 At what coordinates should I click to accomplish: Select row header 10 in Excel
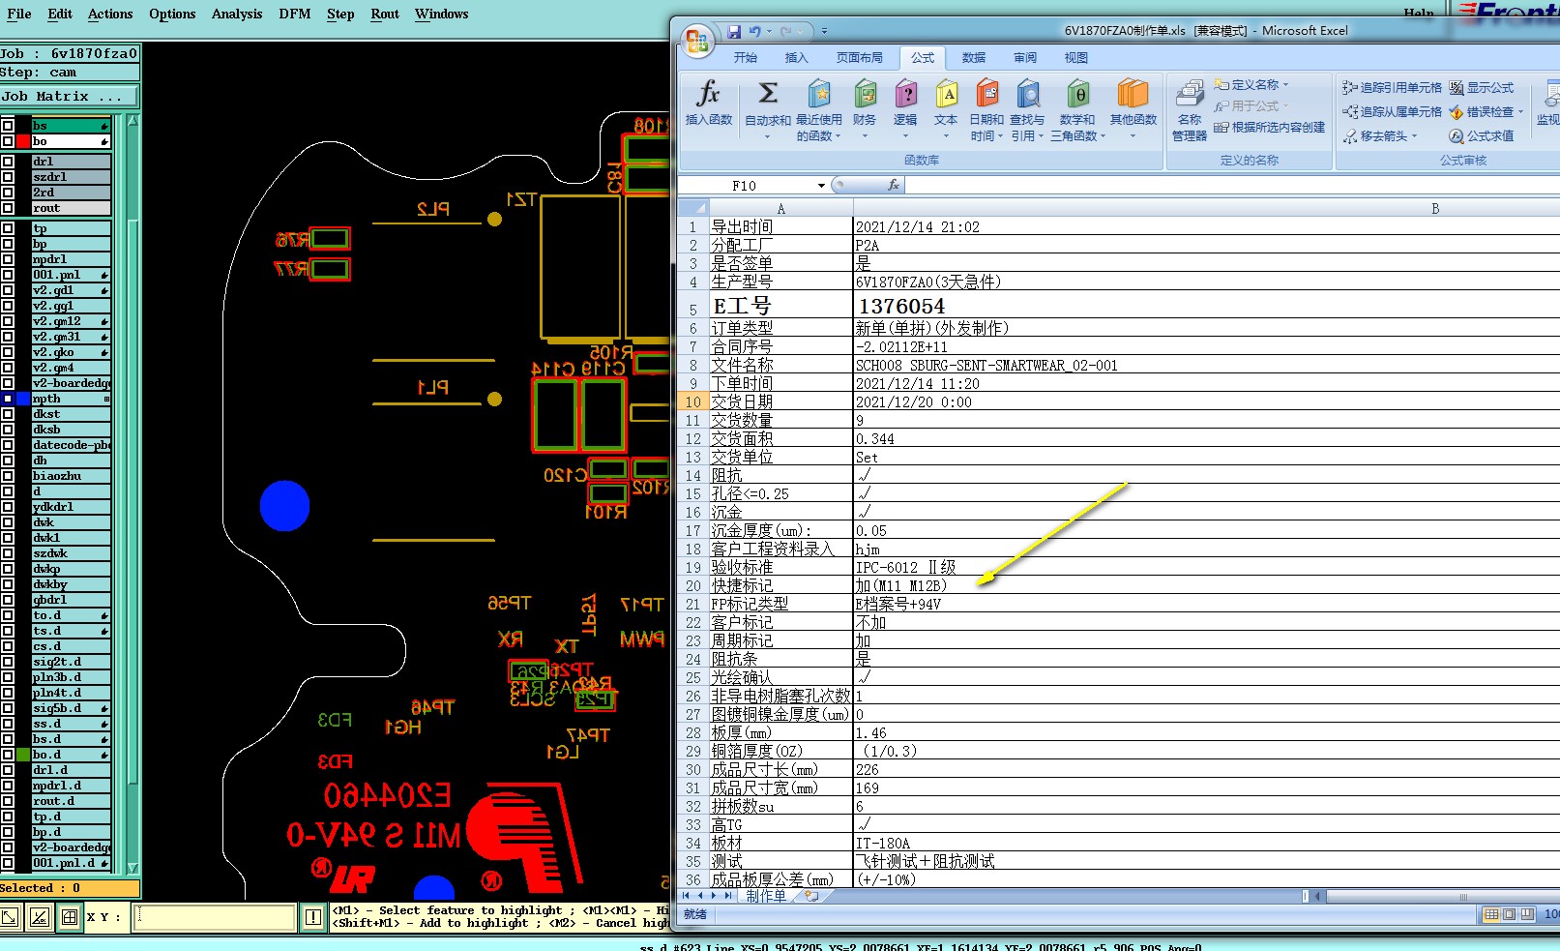tap(692, 402)
